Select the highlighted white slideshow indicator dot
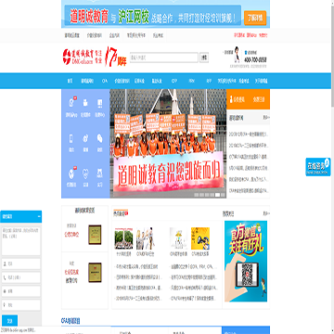 tap(217, 195)
